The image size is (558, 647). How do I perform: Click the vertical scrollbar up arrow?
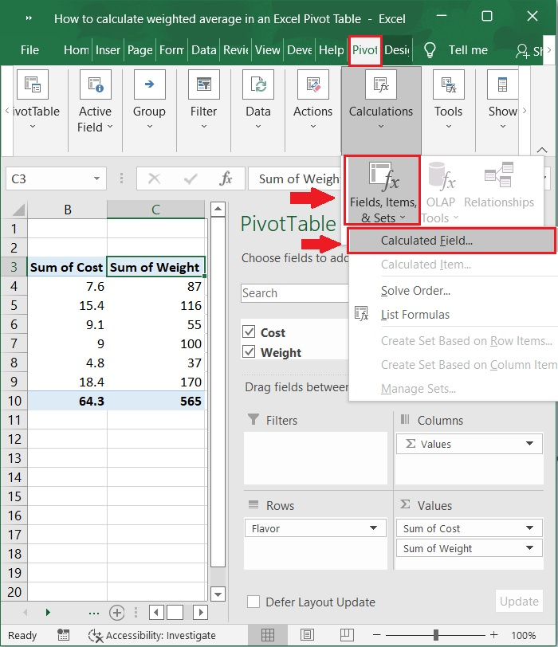click(218, 210)
